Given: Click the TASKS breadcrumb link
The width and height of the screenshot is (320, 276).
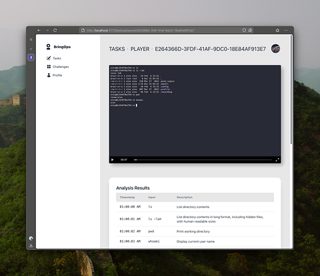Looking at the screenshot, I should pos(117,49).
